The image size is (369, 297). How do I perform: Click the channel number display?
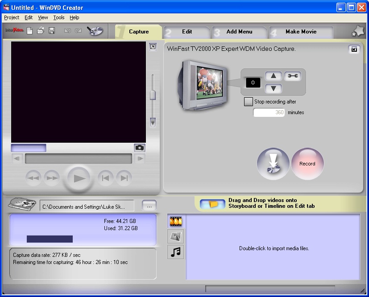coord(253,82)
